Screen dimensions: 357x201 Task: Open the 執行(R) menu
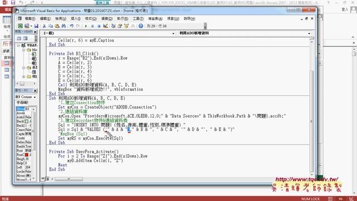123,18
